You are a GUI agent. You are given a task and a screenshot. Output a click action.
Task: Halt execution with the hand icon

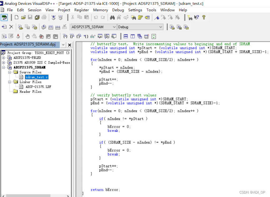coord(35,36)
